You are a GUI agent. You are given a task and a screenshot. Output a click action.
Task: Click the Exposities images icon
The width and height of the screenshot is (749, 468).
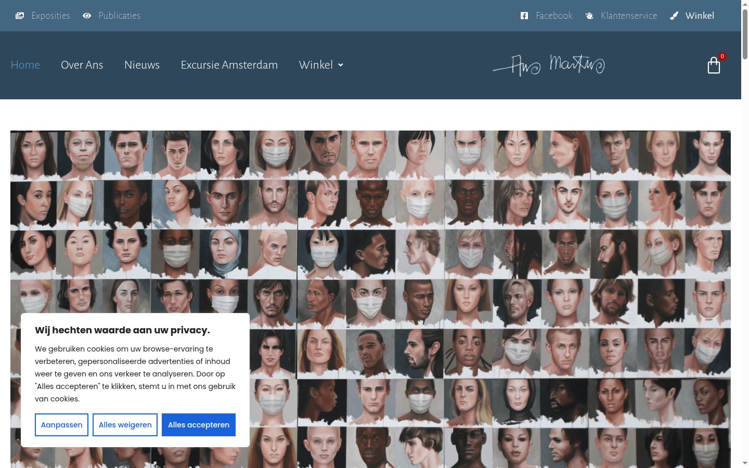click(x=20, y=16)
